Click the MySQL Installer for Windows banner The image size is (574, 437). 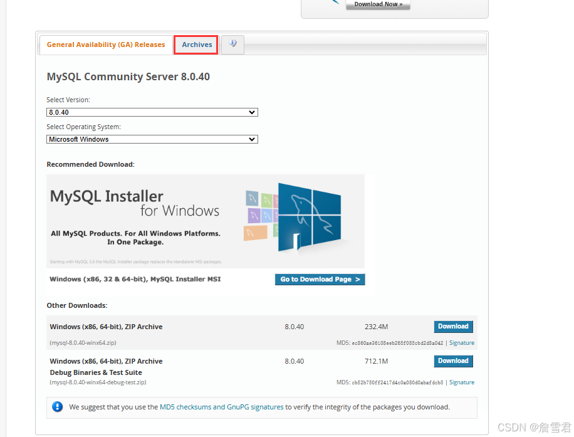[x=206, y=221]
